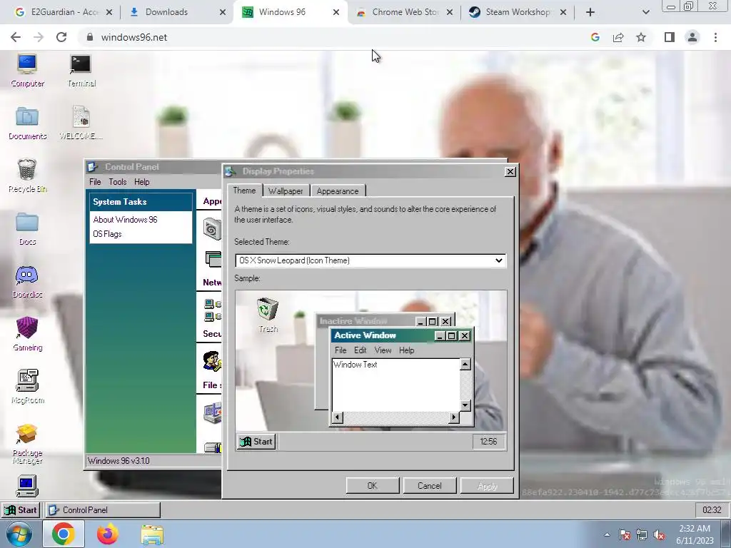Open the Terminal desktop icon
This screenshot has width=731, height=548.
click(81, 70)
